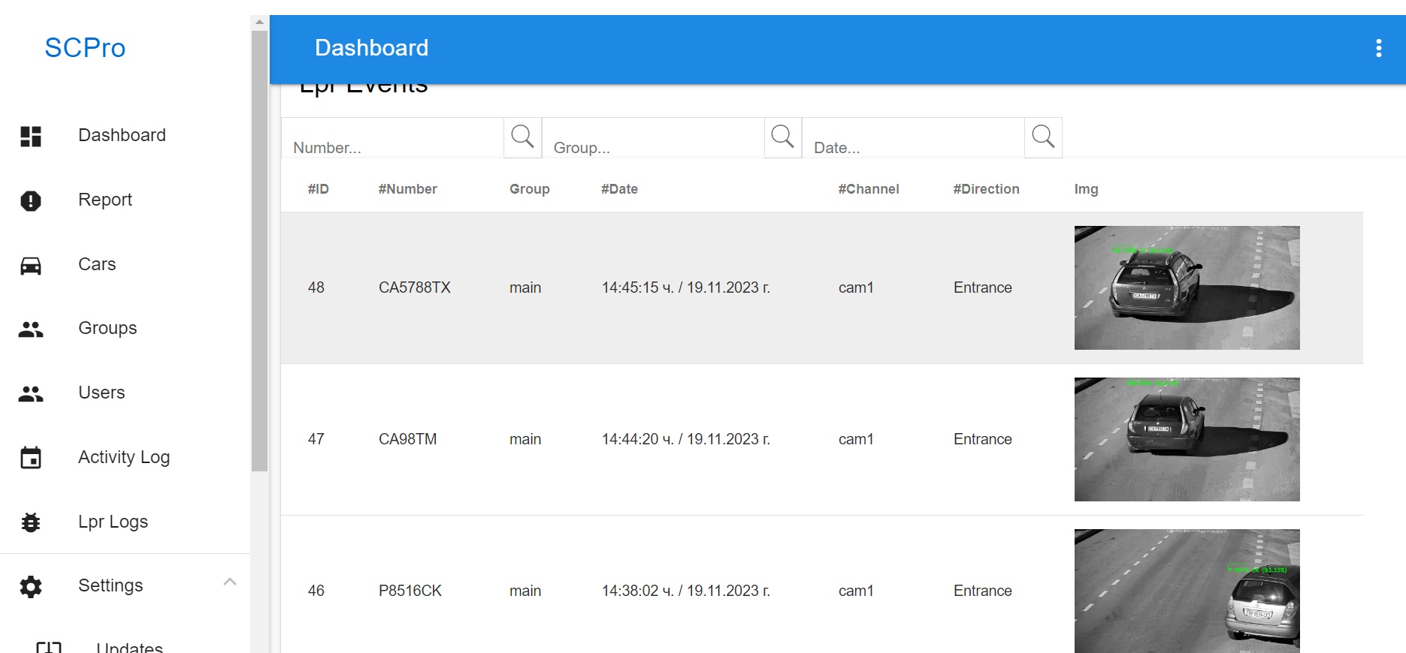1406x653 pixels.
Task: Focus the Number search field
Action: coord(392,138)
